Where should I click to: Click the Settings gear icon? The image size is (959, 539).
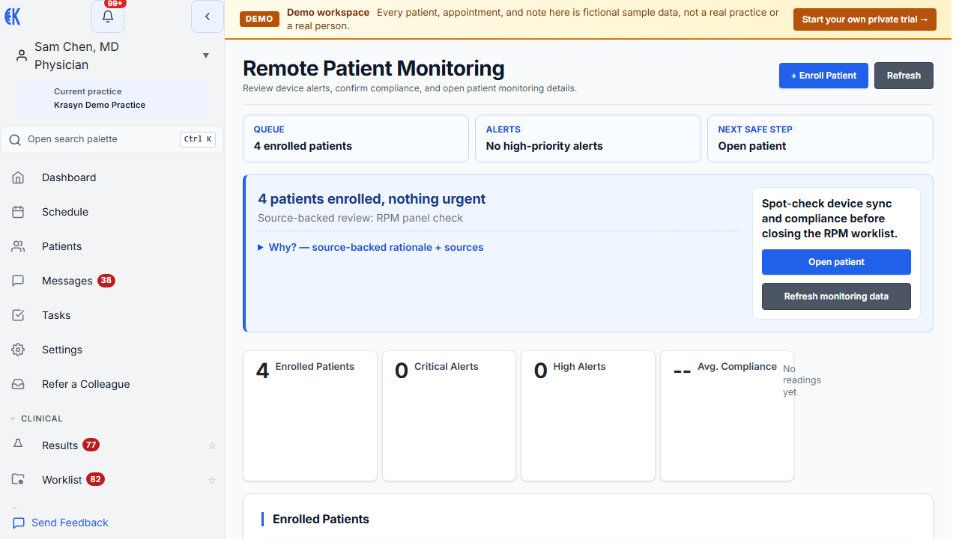click(19, 350)
